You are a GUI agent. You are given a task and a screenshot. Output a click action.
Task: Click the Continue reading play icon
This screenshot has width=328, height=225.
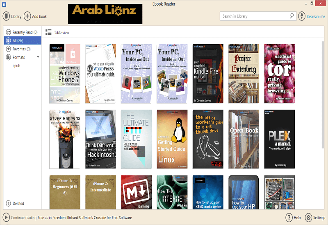click(6, 218)
